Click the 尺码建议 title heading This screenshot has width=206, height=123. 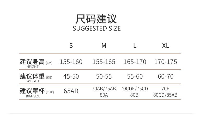(x=96, y=19)
